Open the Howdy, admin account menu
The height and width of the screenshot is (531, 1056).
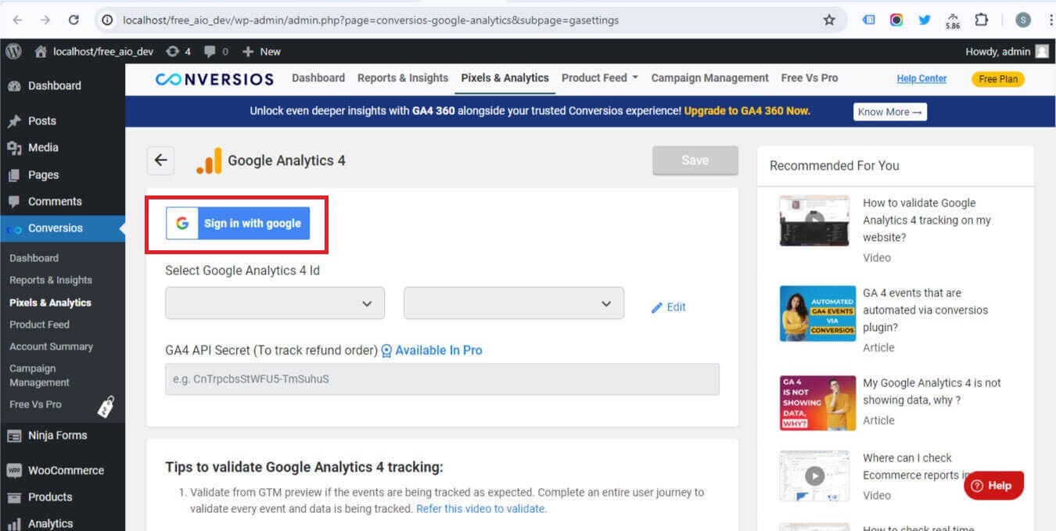[x=1008, y=52]
